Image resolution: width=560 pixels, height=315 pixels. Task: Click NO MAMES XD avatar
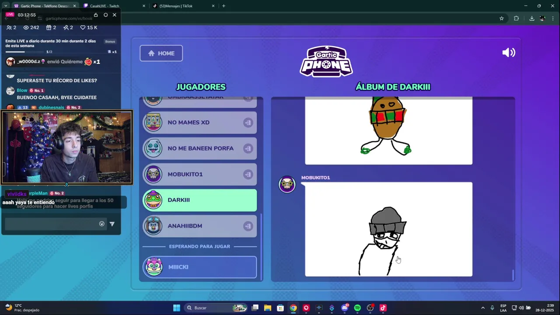click(154, 122)
